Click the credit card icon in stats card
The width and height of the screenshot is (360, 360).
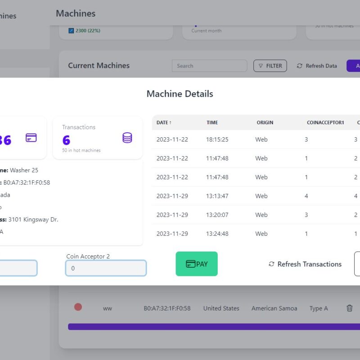coord(31,138)
